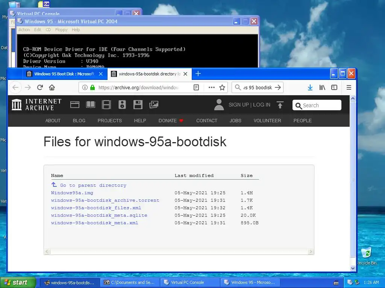Open Floppy menu in Virtual PC window
Image resolution: width=385 pixels, height=288 pixels.
pyautogui.click(x=61, y=30)
